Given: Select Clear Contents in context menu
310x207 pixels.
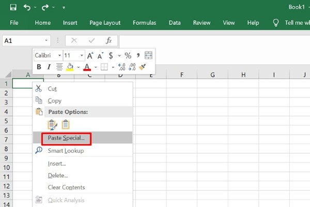Looking at the screenshot, I should 66,187.
